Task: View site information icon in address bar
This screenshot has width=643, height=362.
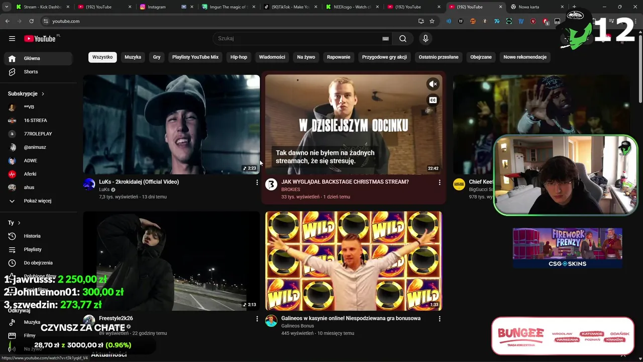Action: (x=46, y=21)
